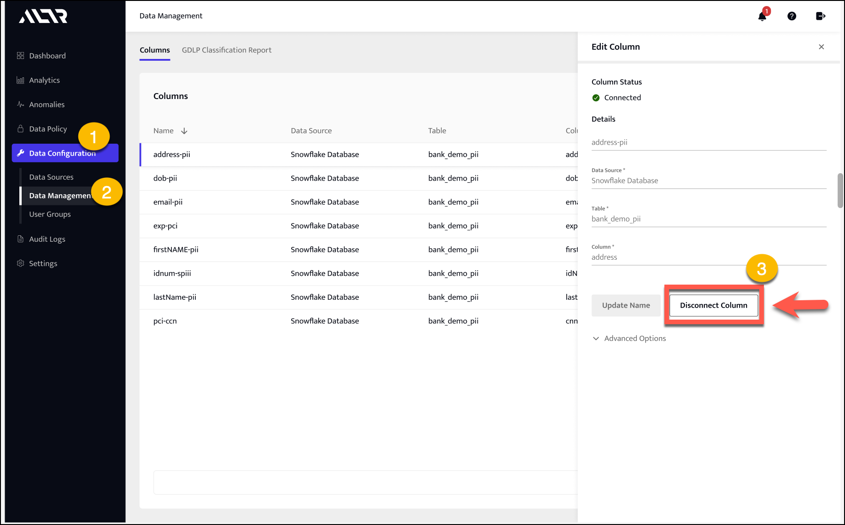Open Audit Logs in sidebar
Viewport: 845px width, 525px height.
[x=47, y=239]
